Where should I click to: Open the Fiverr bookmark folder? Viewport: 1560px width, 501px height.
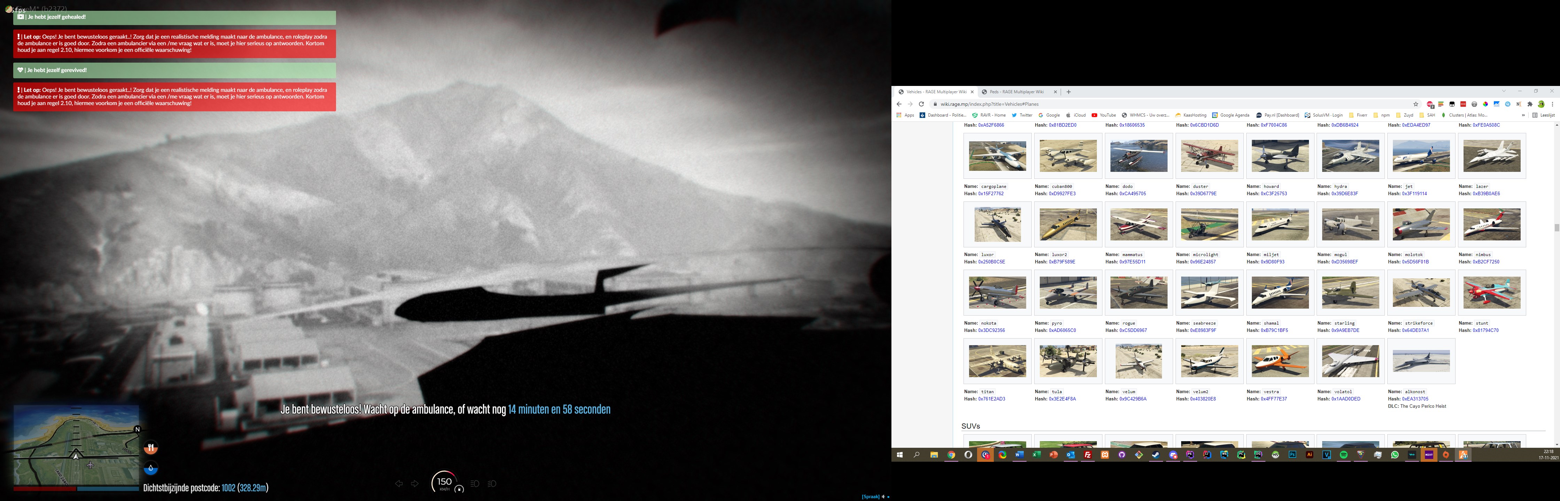coord(1358,115)
